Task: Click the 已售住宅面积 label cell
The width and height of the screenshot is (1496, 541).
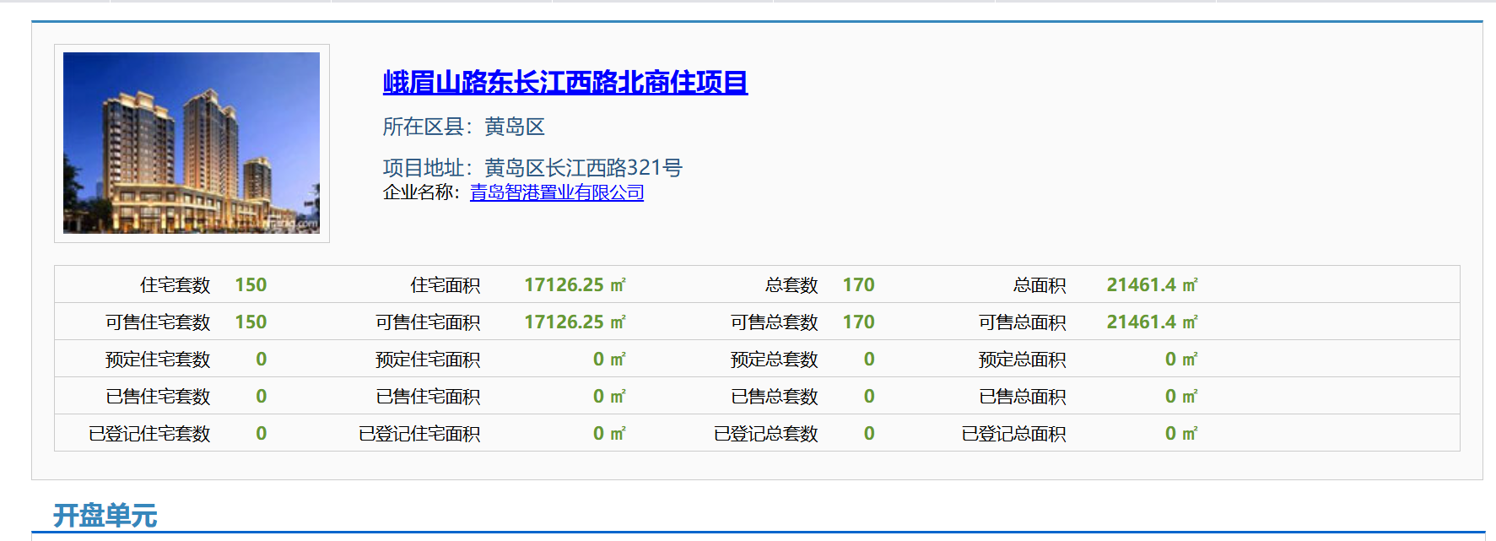Action: 428,397
